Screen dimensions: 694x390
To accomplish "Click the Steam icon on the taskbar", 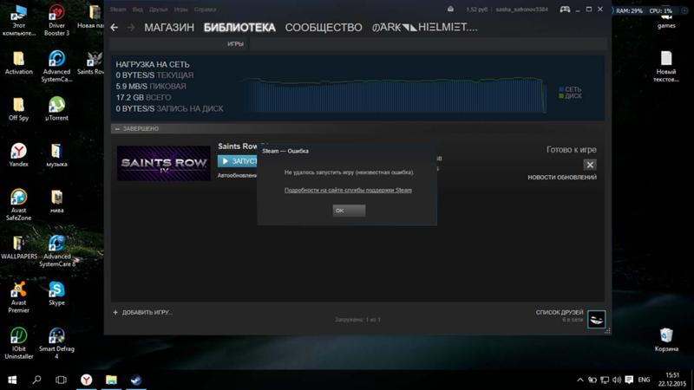I will [136, 380].
